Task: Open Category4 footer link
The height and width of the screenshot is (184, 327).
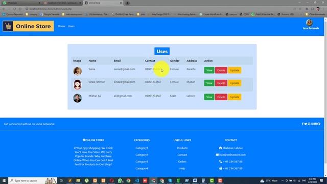Action: pos(142,169)
